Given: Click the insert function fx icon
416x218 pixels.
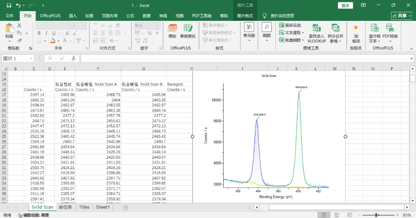Looking at the screenshot, I should click(73, 59).
